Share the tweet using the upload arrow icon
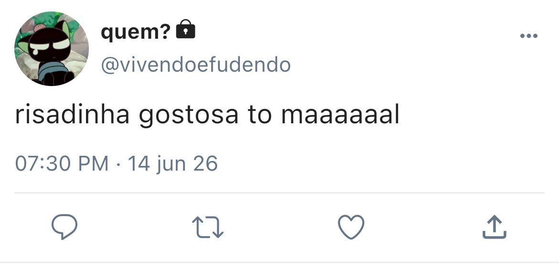The width and height of the screenshot is (559, 271). pos(494,227)
